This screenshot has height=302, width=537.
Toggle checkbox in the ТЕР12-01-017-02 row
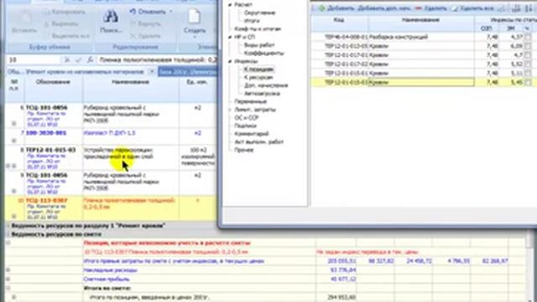[528, 64]
